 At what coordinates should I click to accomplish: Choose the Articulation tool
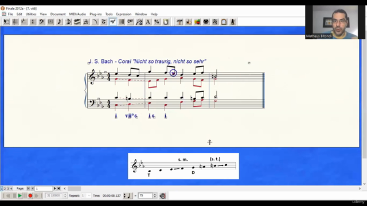(104, 22)
